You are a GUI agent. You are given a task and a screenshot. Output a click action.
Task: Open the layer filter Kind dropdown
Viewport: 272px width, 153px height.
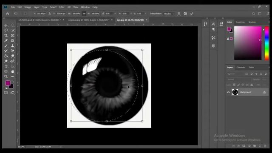235,74
